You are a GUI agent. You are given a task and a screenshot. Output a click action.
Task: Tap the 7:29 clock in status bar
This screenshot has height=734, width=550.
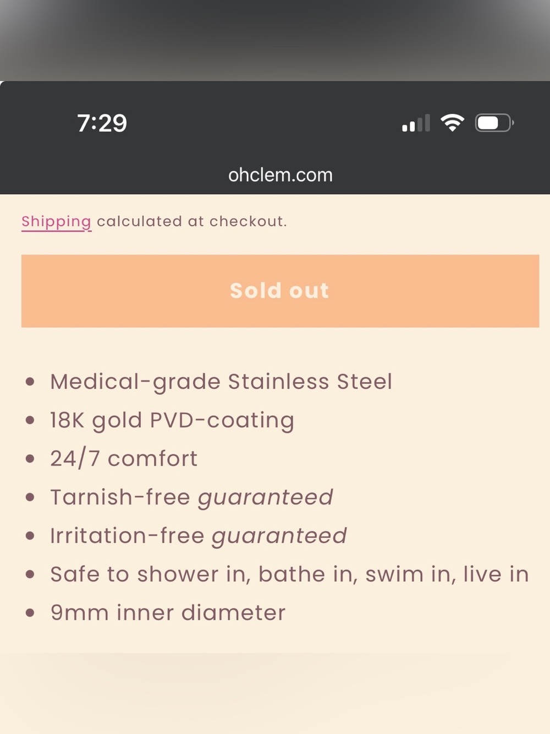[102, 123]
